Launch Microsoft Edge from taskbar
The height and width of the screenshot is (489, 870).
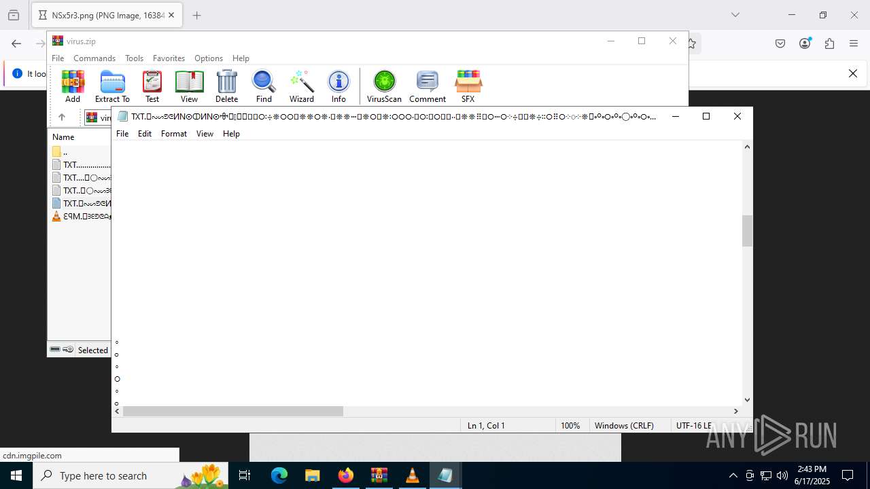[x=279, y=475]
